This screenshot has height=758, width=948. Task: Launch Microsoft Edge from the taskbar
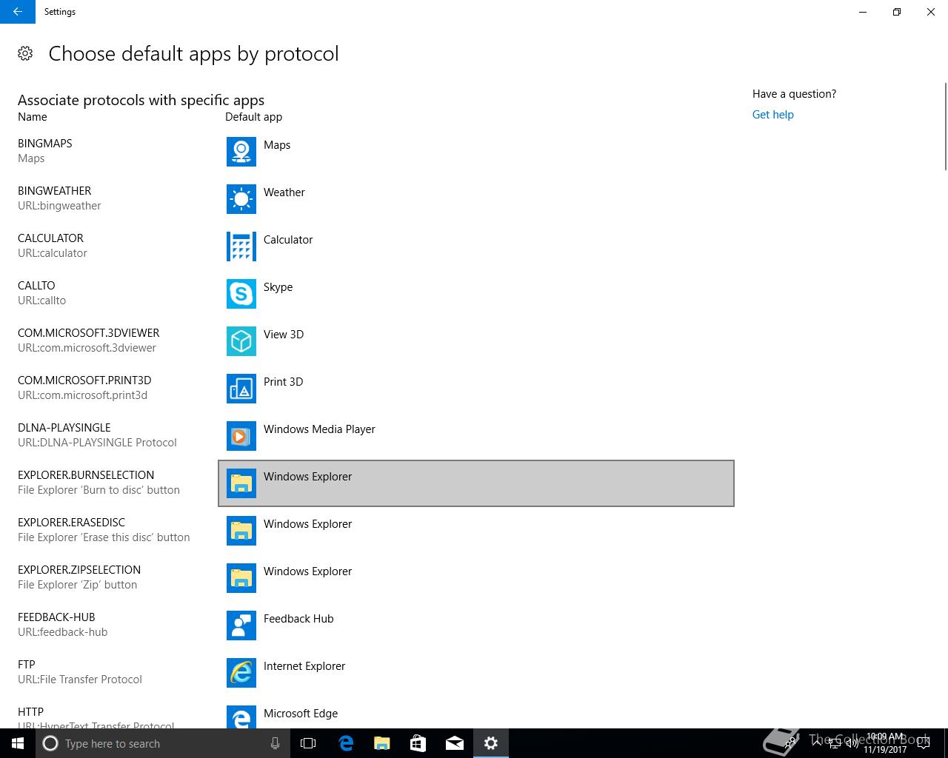(x=346, y=743)
